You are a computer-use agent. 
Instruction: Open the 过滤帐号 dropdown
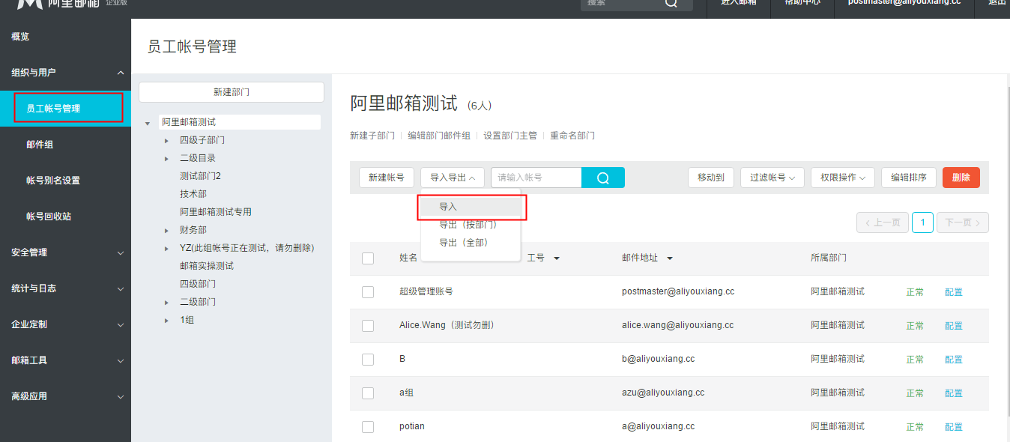click(772, 178)
